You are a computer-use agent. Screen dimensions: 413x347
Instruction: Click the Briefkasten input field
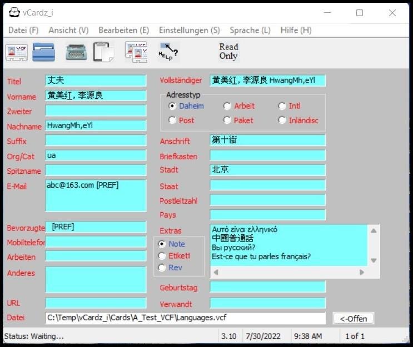tap(267, 155)
